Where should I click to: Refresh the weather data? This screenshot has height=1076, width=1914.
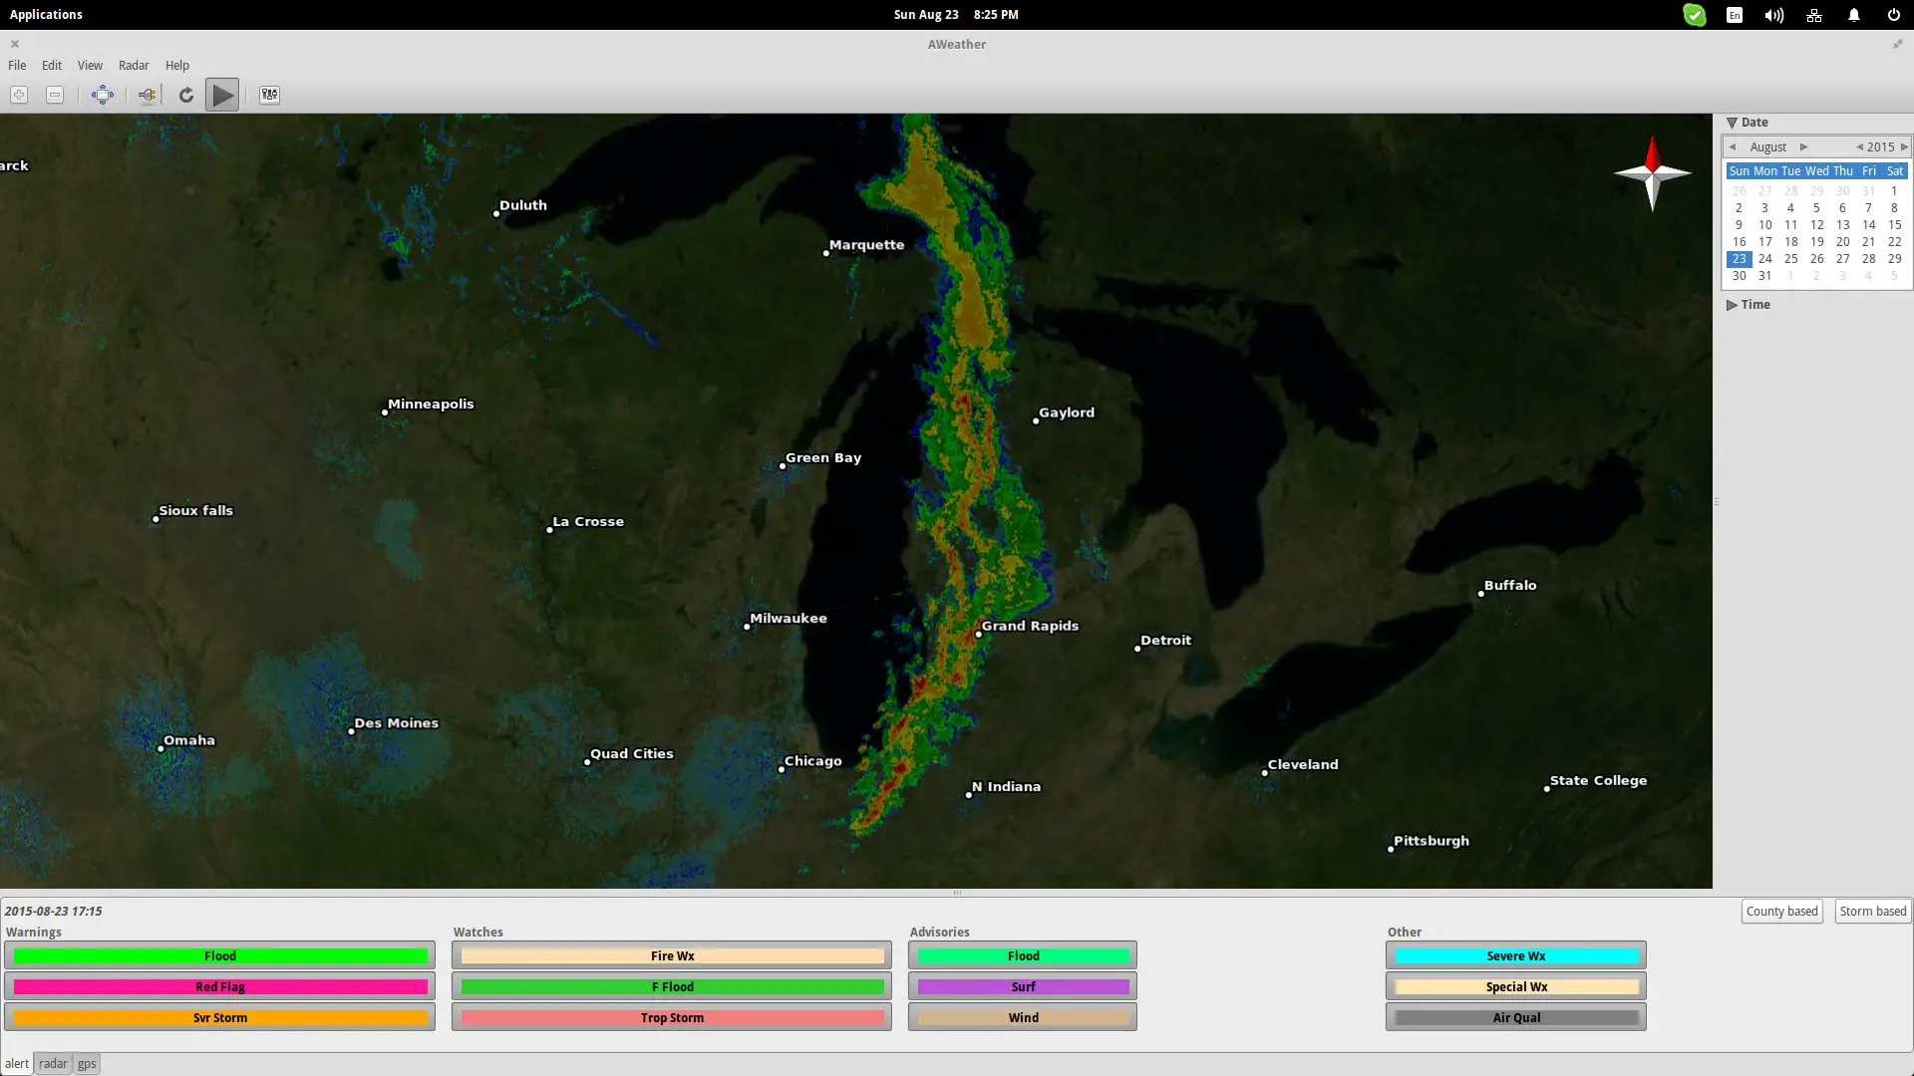185,95
